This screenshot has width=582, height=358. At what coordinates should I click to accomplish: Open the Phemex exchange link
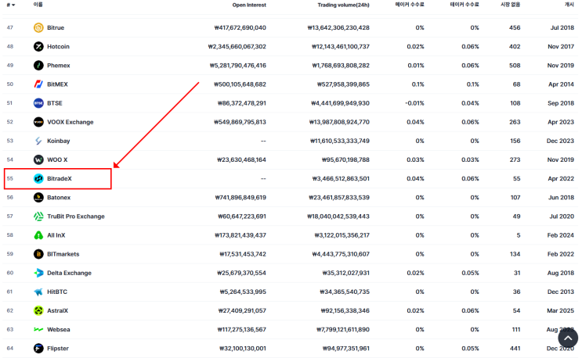59,66
